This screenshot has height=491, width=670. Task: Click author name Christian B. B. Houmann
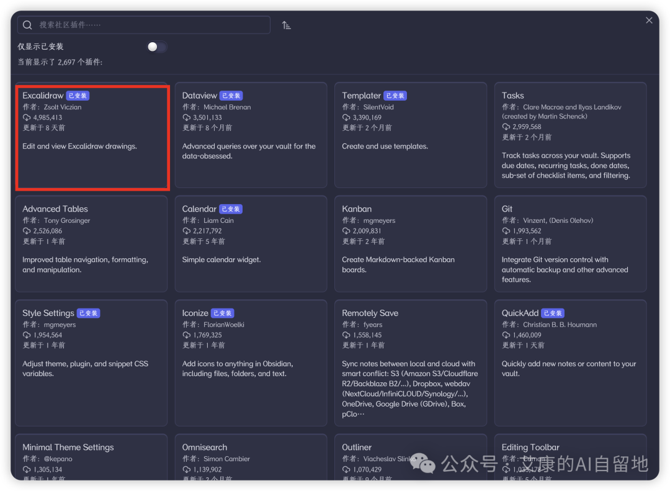(560, 325)
